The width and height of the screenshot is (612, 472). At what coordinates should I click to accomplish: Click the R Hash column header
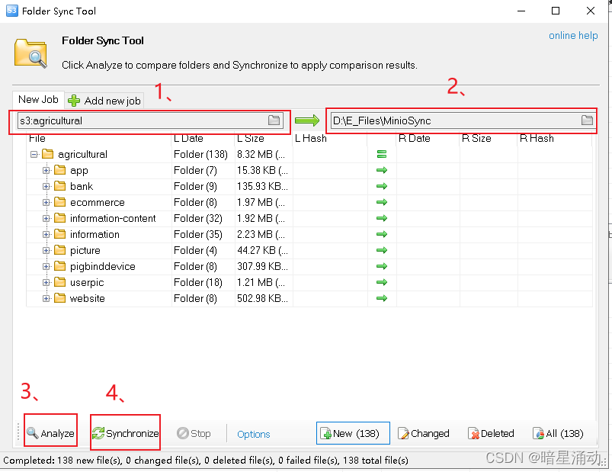555,139
